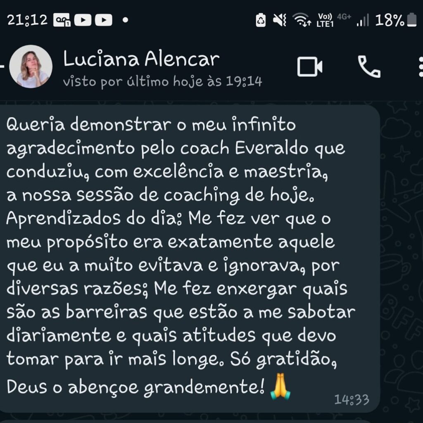Tap the notification overflow dot in status bar
This screenshot has height=423, width=423.
[x=125, y=20]
